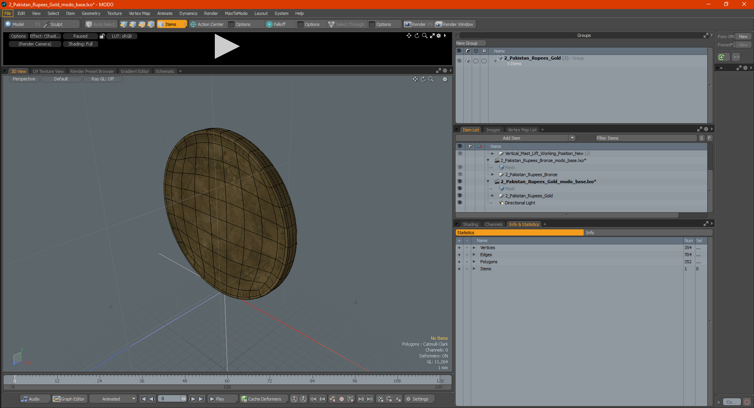Toggle visibility of Directional Light
Viewport: 754px width, 408px height.
point(459,203)
